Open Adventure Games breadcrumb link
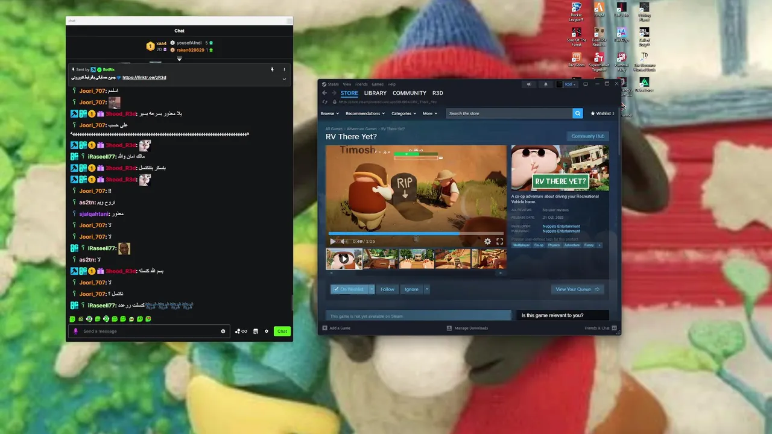The width and height of the screenshot is (772, 434). click(x=362, y=129)
